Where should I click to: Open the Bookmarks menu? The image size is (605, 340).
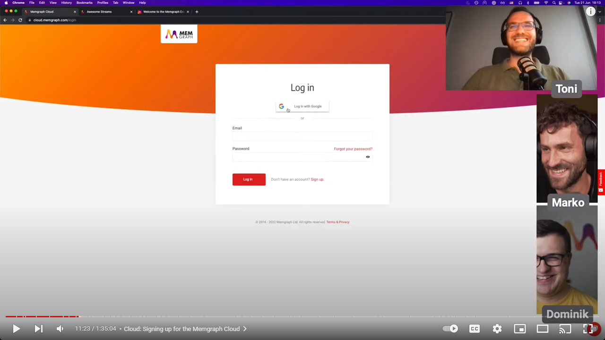pos(85,2)
